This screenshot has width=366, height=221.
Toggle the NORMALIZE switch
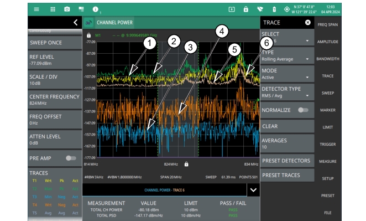pos(303,110)
